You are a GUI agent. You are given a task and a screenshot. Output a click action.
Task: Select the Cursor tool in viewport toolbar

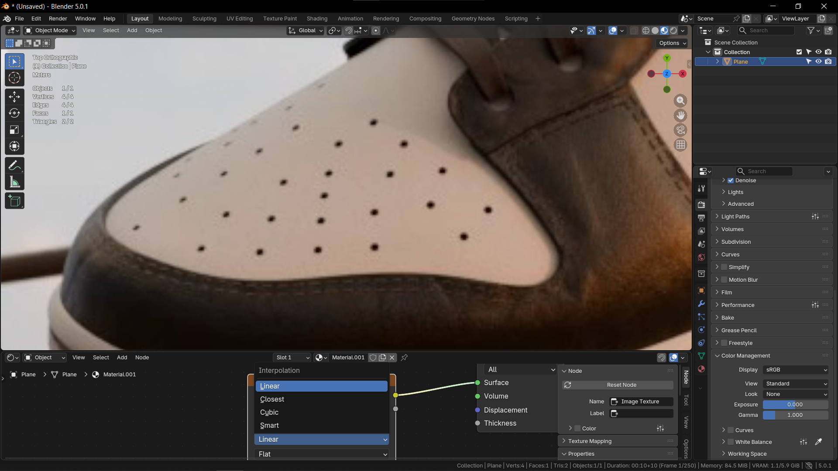click(x=14, y=78)
